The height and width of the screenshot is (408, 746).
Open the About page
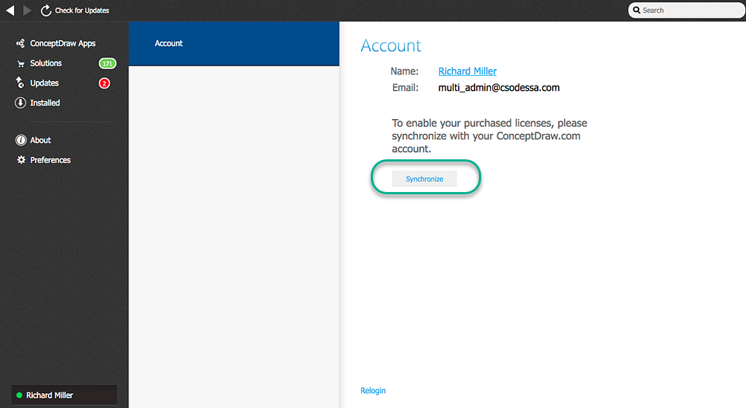40,140
